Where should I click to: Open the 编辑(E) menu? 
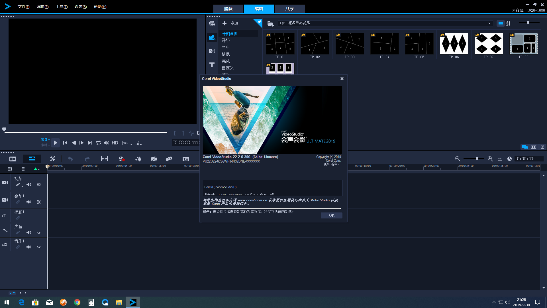[42, 7]
